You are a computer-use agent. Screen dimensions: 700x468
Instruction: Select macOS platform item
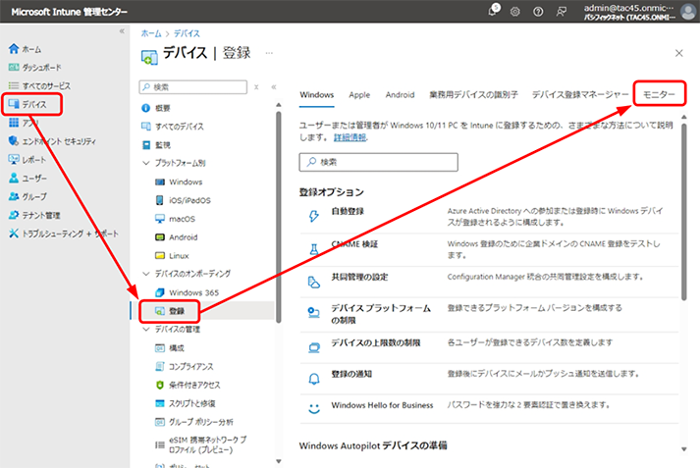175,219
